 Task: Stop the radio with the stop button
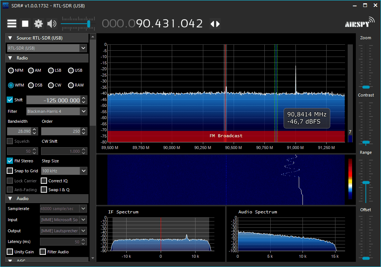click(x=25, y=24)
